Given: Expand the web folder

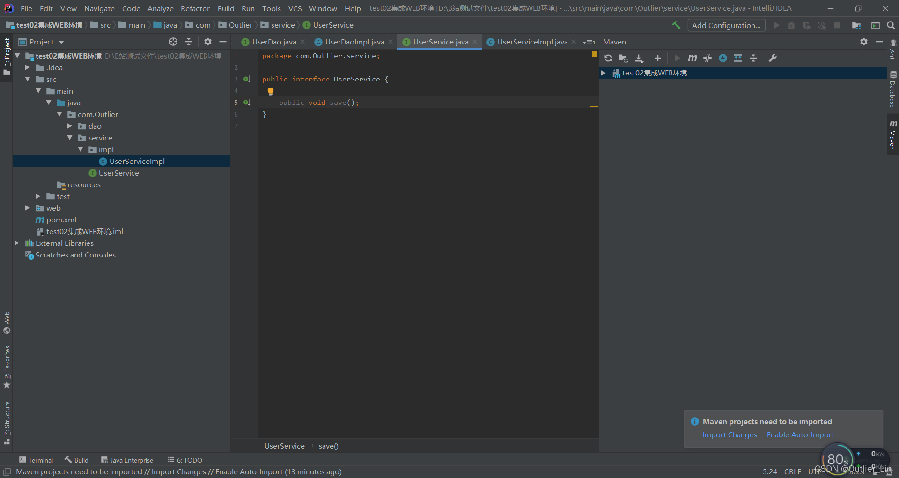Looking at the screenshot, I should 28,208.
